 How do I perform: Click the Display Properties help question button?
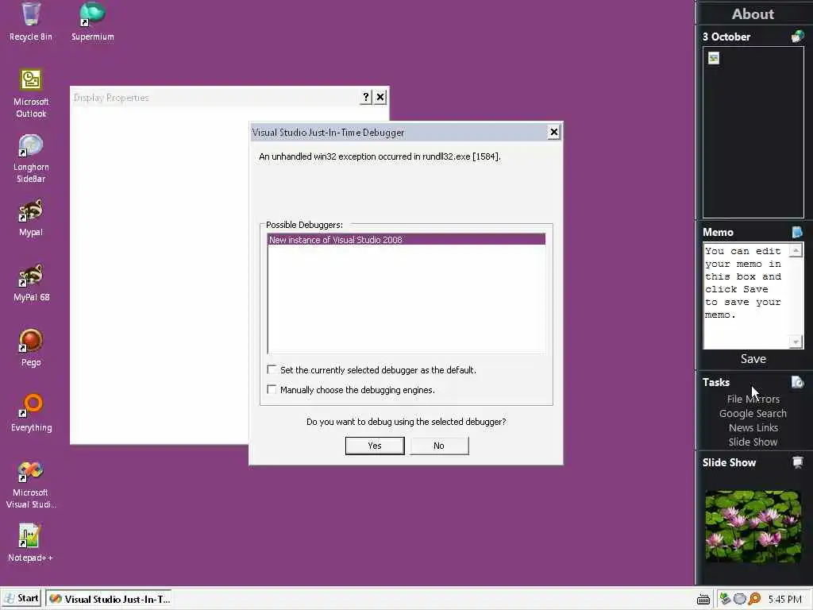[x=365, y=97]
